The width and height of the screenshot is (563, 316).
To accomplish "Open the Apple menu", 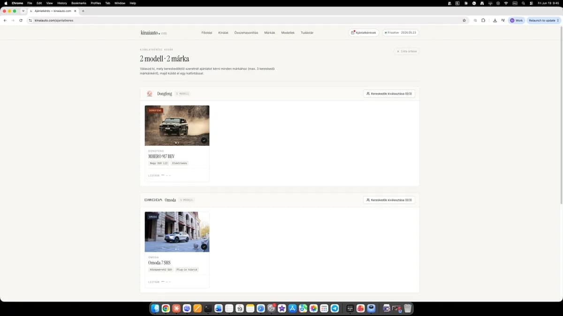I will click(6, 3).
